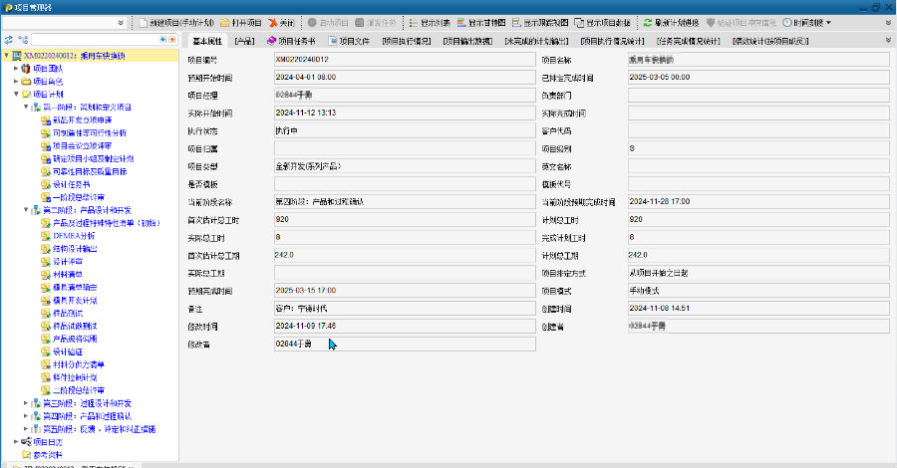Click the 关闭 toolbar button
This screenshot has height=468, width=897.
(x=281, y=22)
